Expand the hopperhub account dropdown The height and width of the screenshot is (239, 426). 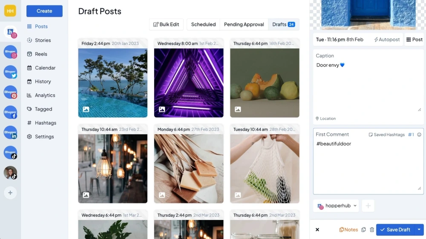point(337,206)
